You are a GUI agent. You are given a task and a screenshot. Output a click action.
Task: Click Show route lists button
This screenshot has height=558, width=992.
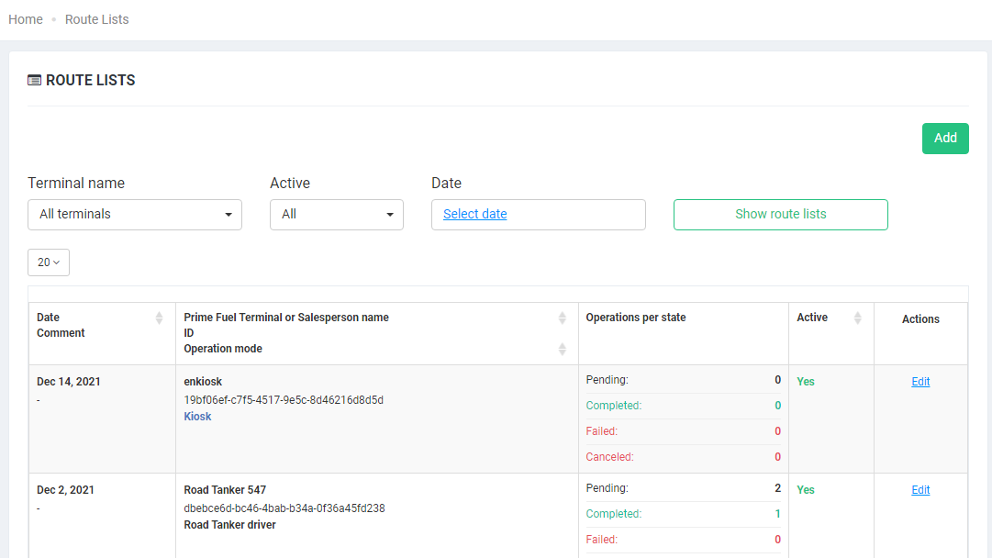tap(780, 215)
